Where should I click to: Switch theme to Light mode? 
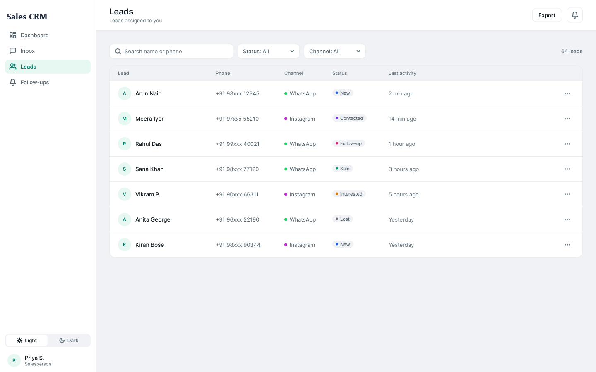(x=27, y=341)
